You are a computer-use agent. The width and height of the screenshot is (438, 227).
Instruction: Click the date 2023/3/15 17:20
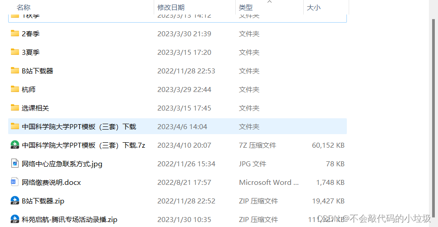coord(185,52)
